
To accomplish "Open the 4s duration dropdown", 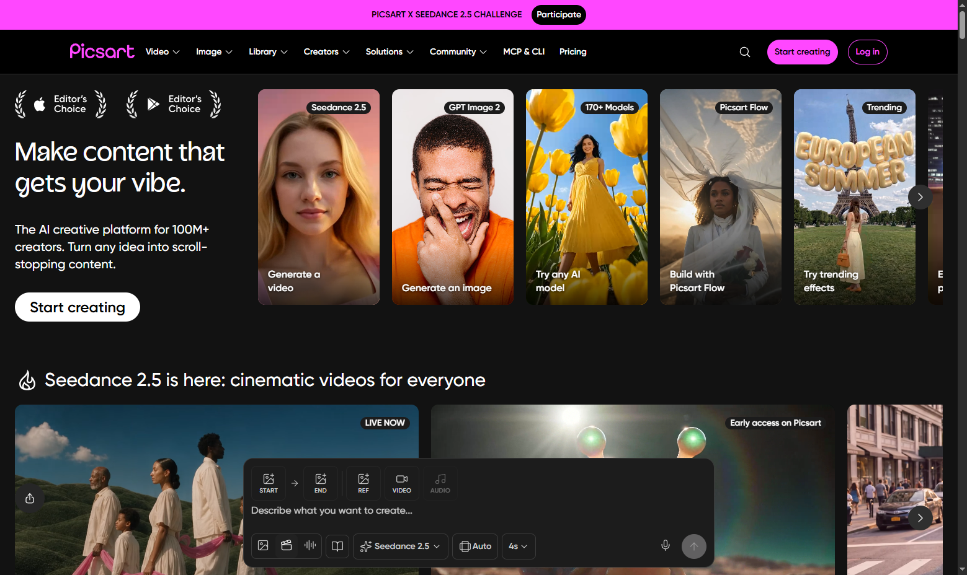I will 519,546.
